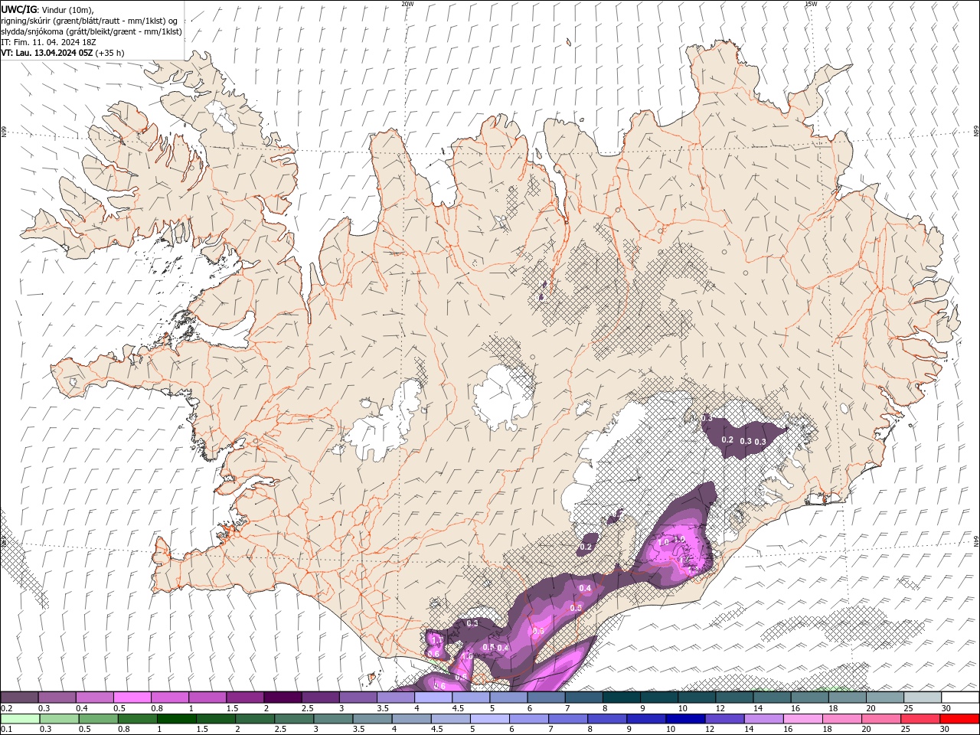Click the text 'slydda/snjókoma (grátt/bleikt/grænt - mm/1klst)'

point(92,31)
